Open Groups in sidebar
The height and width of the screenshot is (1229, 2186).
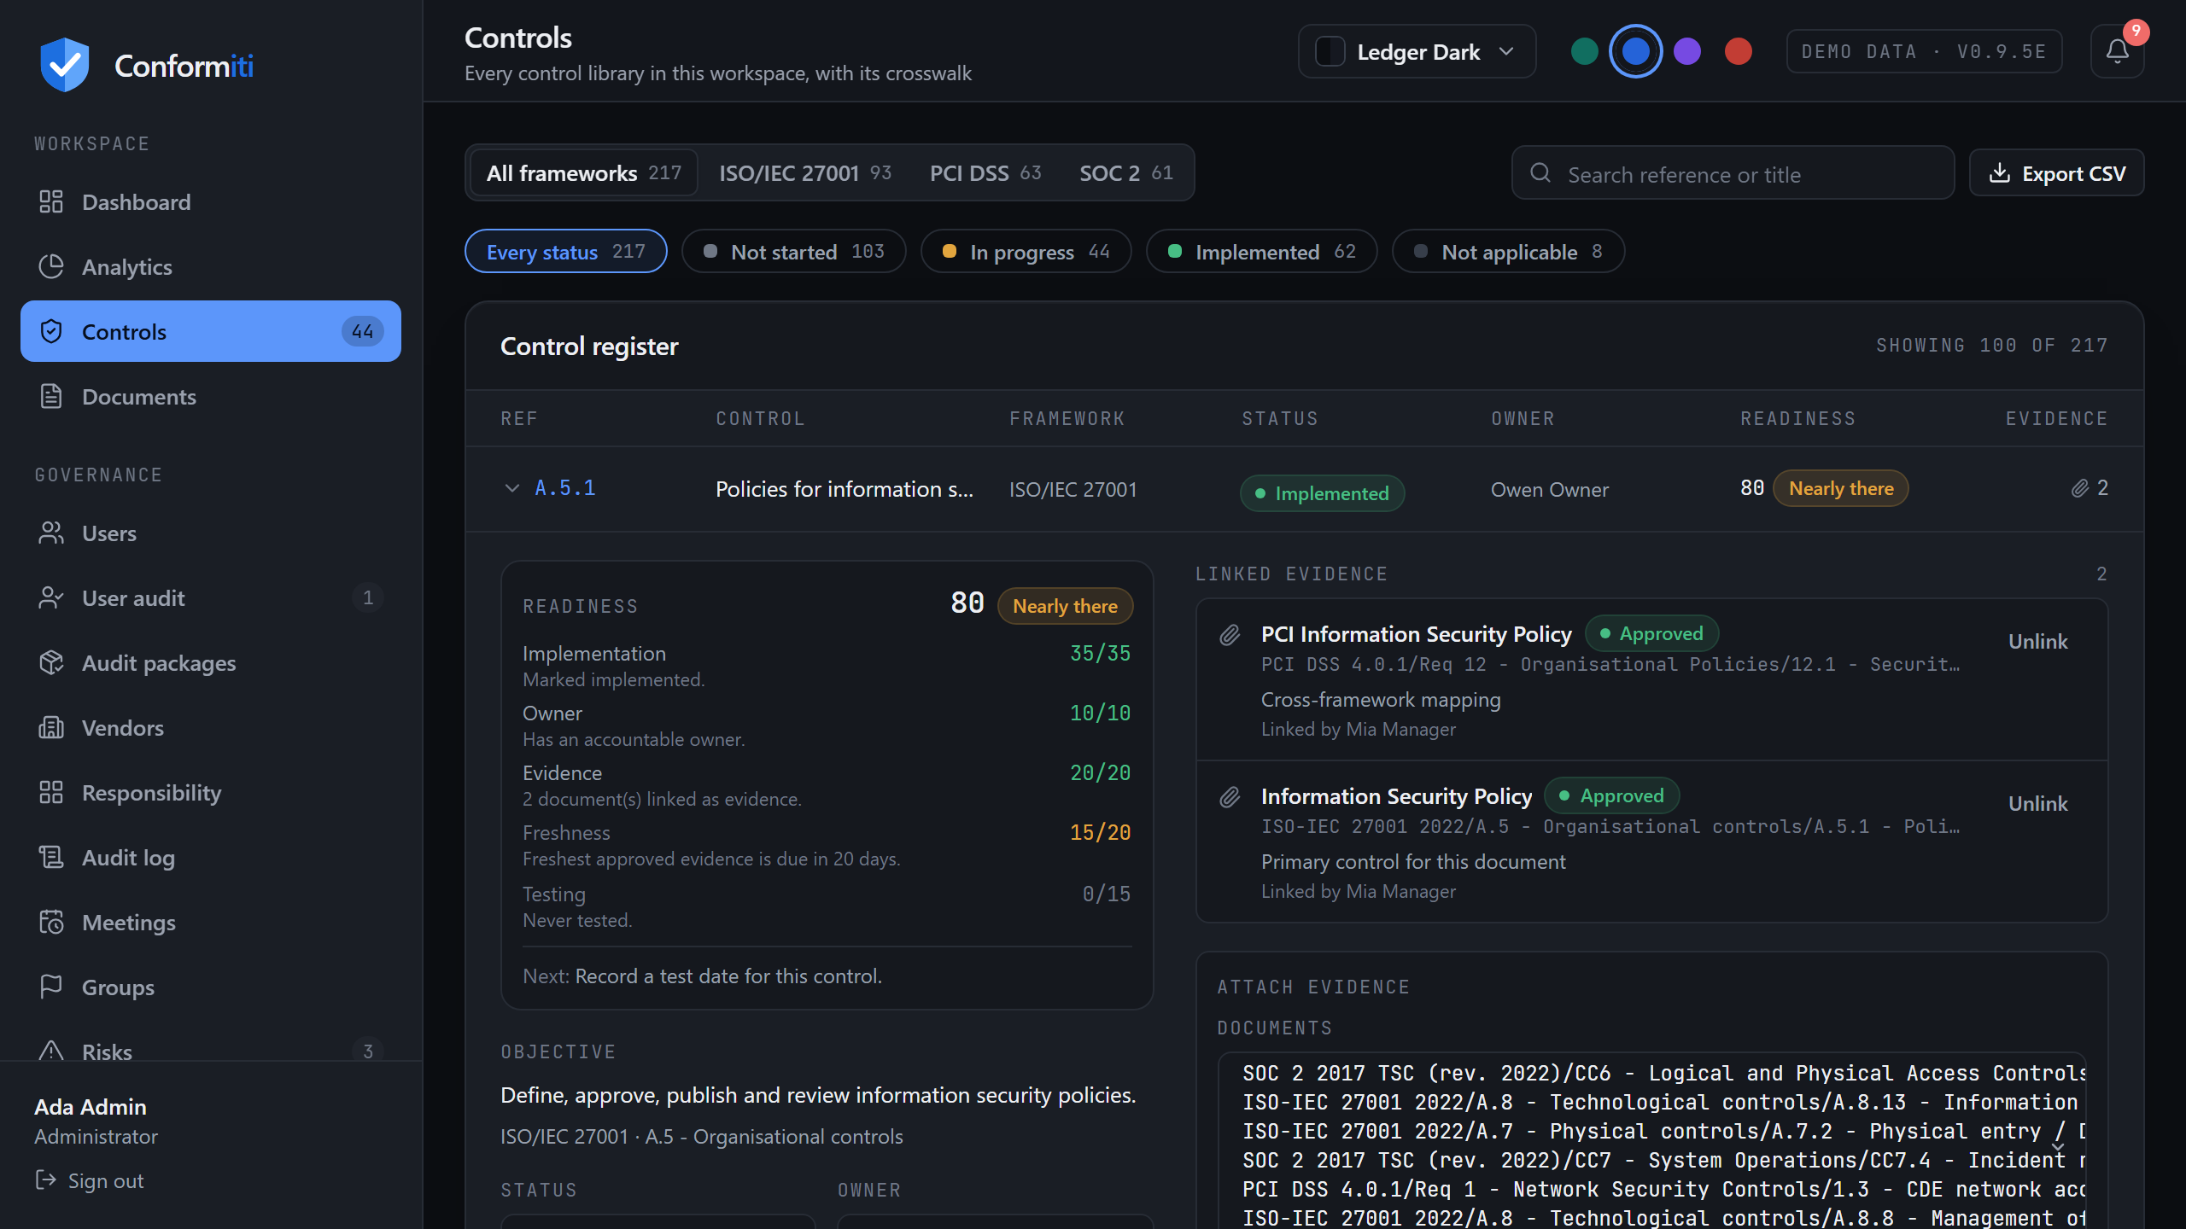pyautogui.click(x=211, y=987)
